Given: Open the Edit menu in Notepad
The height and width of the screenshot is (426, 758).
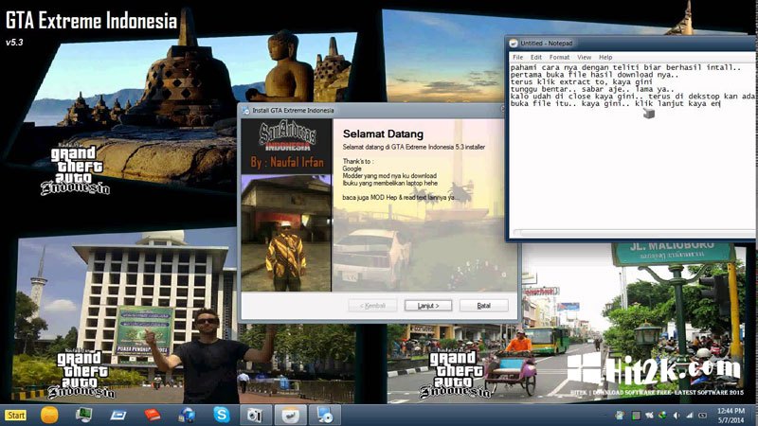Looking at the screenshot, I should click(536, 57).
